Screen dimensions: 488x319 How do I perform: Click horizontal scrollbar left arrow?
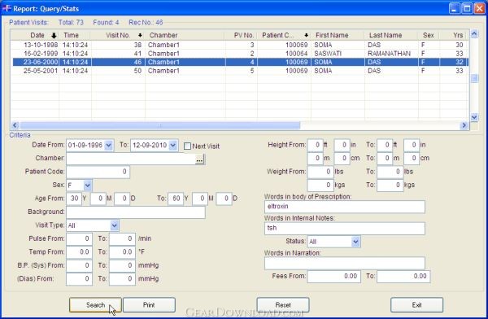coord(15,125)
